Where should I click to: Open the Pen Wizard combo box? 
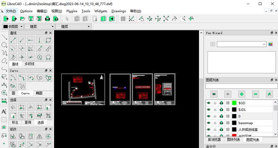coord(242,44)
